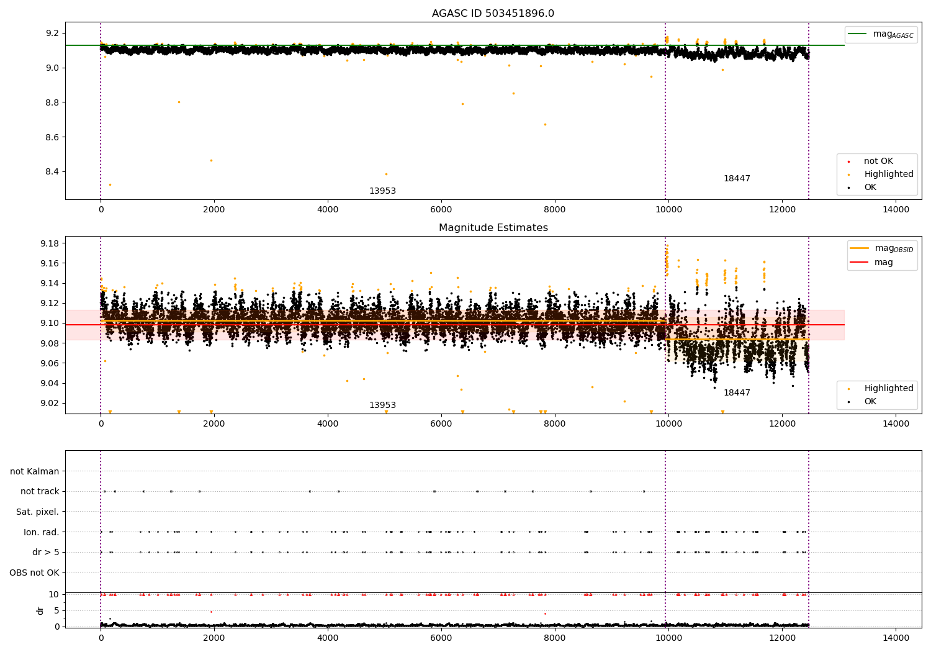Image resolution: width=931 pixels, height=652 pixels.
Task: Click the 'not OK' legend entry in top plot
Action: pyautogui.click(x=871, y=161)
